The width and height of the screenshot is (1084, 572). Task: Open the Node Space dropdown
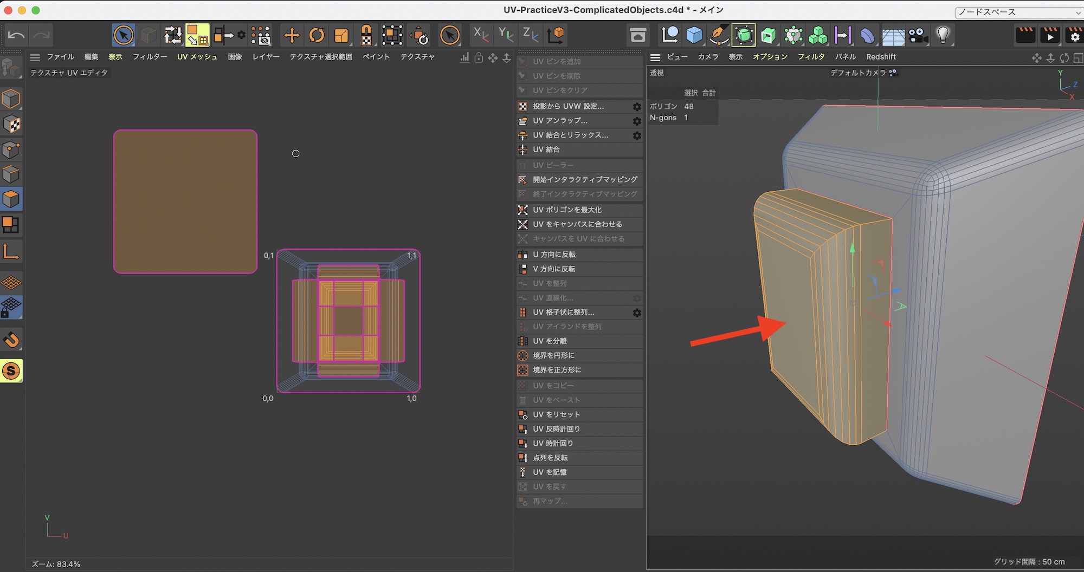tap(1018, 12)
